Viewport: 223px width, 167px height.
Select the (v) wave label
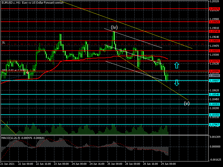[187, 103]
